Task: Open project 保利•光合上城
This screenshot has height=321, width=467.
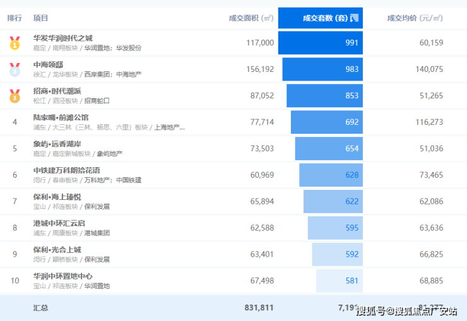Action: pyautogui.click(x=57, y=250)
